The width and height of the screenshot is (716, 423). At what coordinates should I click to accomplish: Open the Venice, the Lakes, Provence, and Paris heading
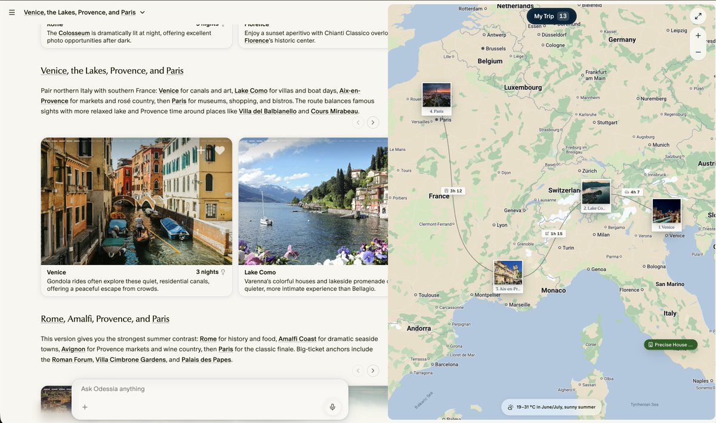point(112,71)
